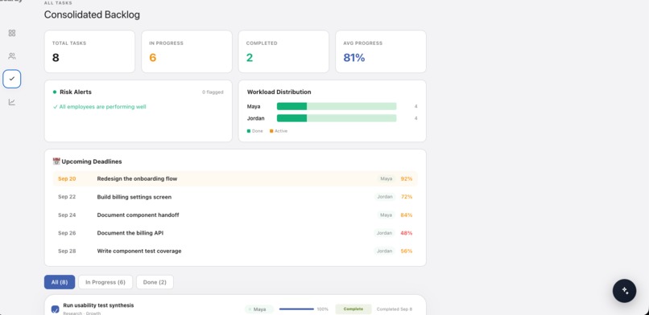Click Maya's workload distribution bar
The image size is (649, 315).
tap(337, 107)
